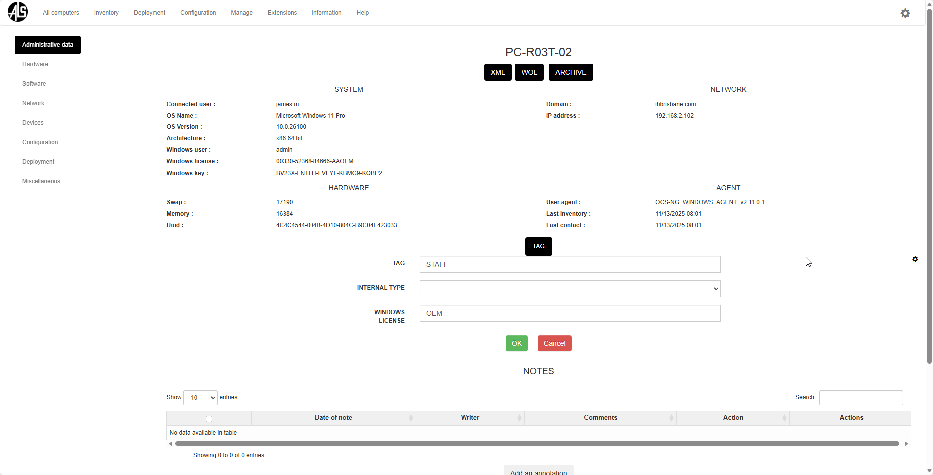This screenshot has height=475, width=933.
Task: Select Software in the left sidebar
Action: 34,84
